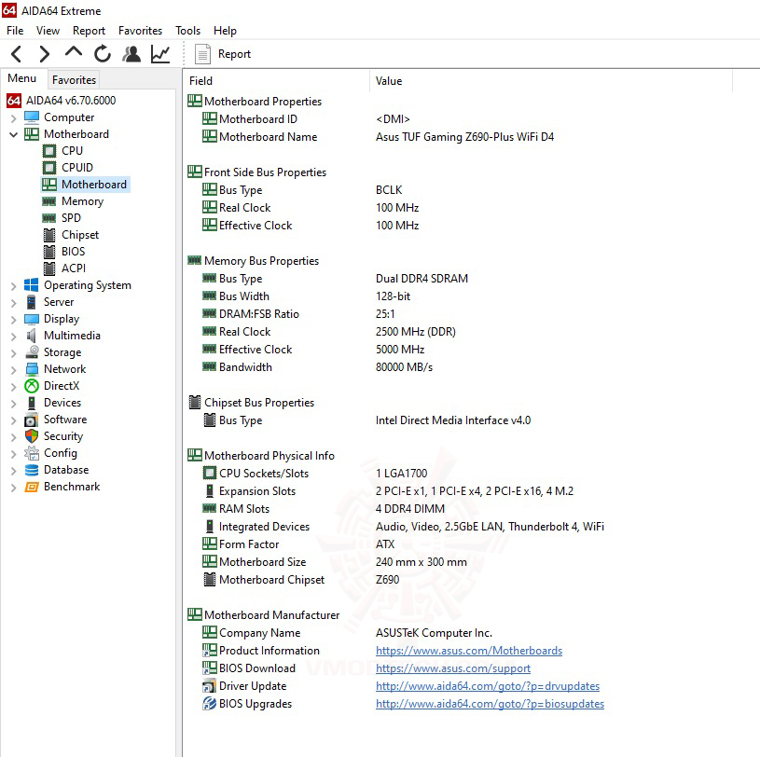This screenshot has height=757, width=760.
Task: Expand the Operating System node
Action: point(14,286)
